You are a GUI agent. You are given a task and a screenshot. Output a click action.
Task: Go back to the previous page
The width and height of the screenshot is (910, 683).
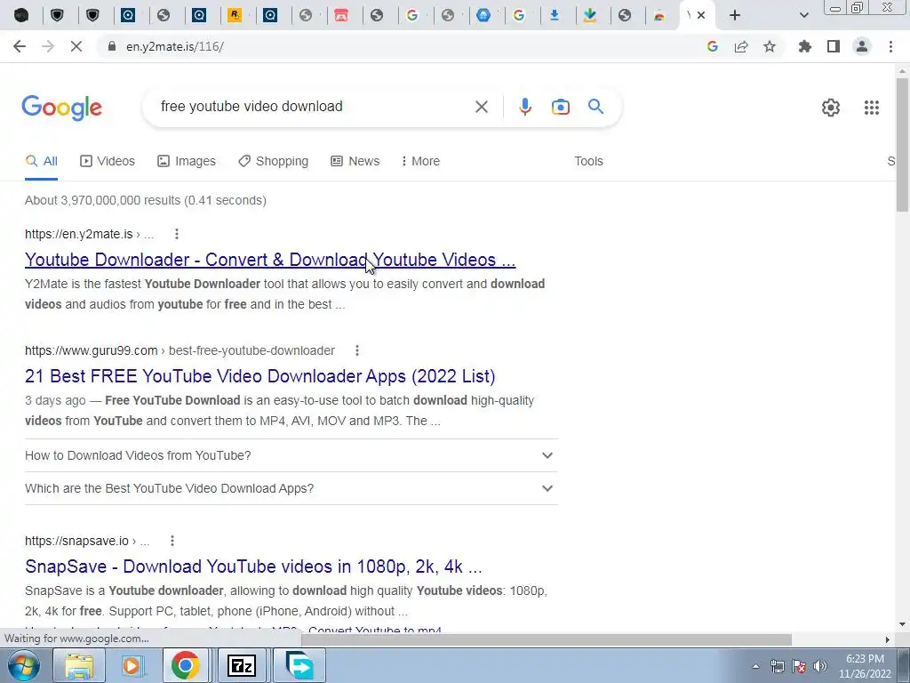[20, 46]
